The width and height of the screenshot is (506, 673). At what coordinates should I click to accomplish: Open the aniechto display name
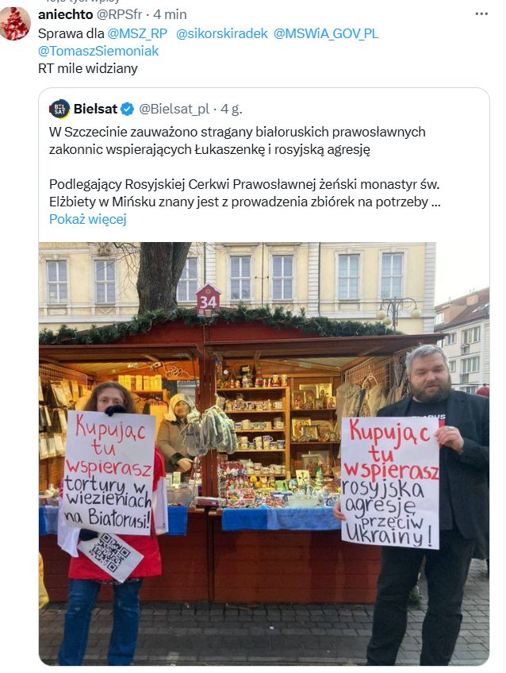66,14
